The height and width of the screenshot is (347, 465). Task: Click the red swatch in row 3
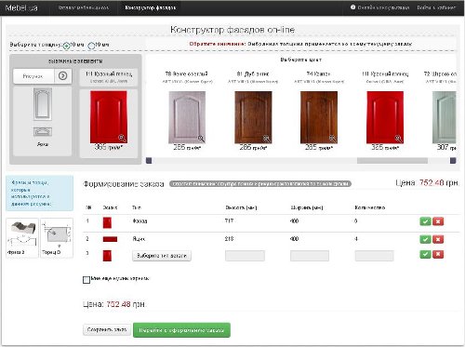tap(107, 256)
